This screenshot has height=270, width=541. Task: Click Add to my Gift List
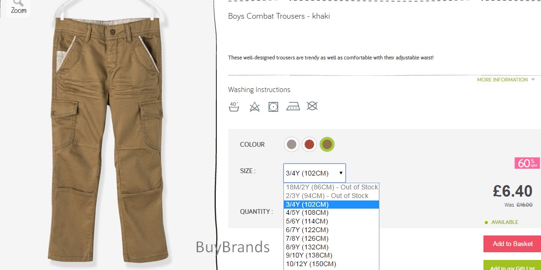pyautogui.click(x=512, y=266)
